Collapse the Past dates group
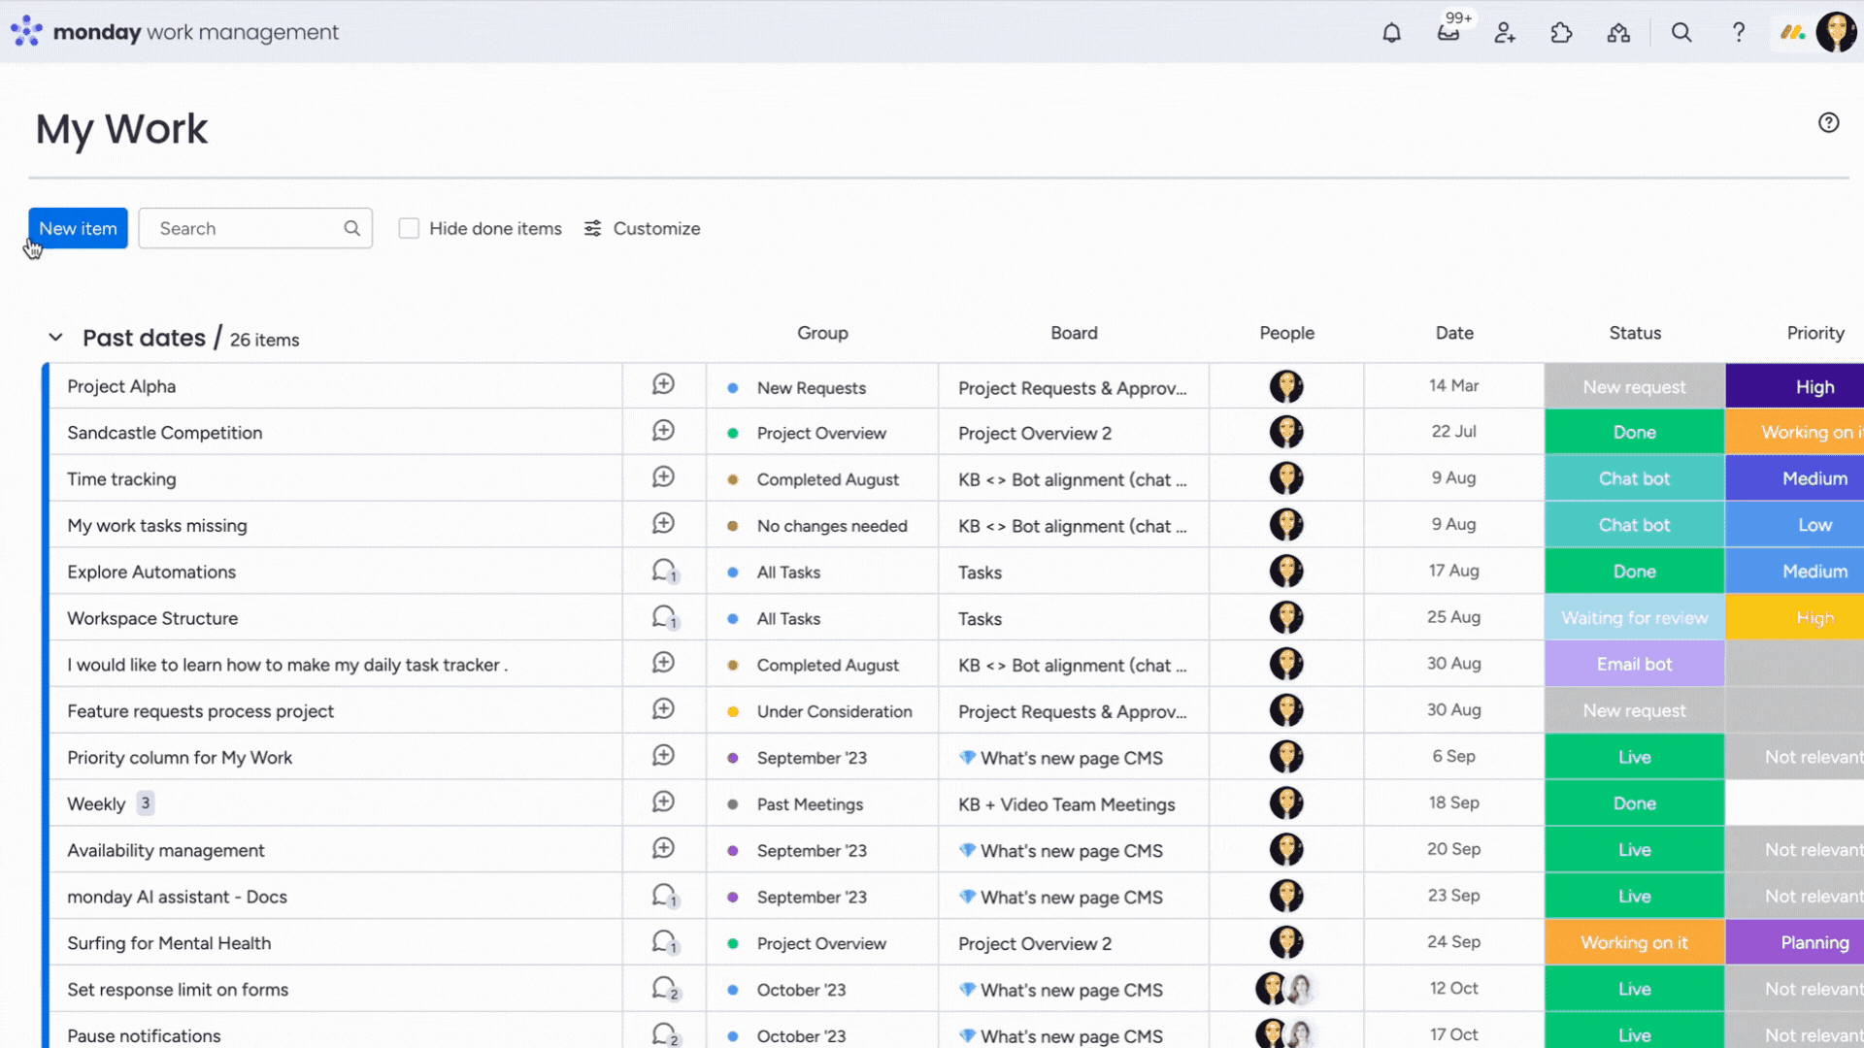Screen dimensions: 1864x1048 [x=55, y=337]
